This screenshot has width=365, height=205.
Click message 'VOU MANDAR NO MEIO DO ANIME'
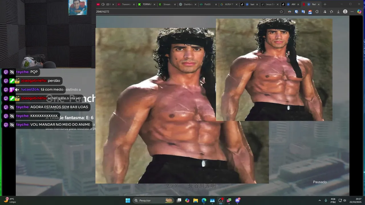pyautogui.click(x=60, y=124)
